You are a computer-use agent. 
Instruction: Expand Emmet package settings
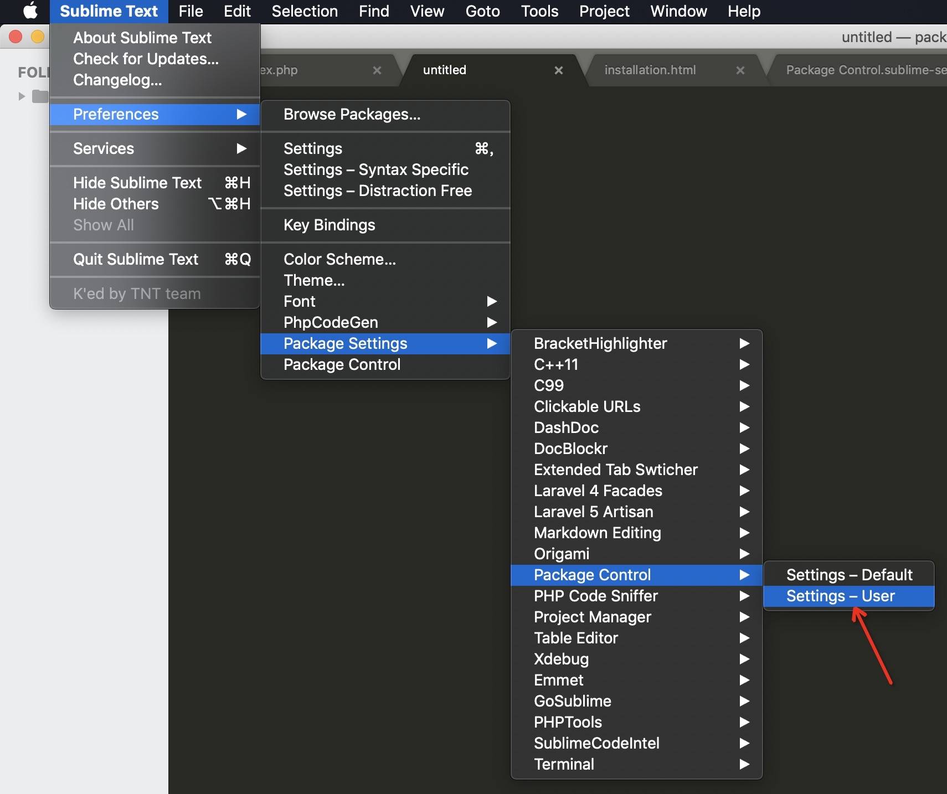[x=636, y=680]
